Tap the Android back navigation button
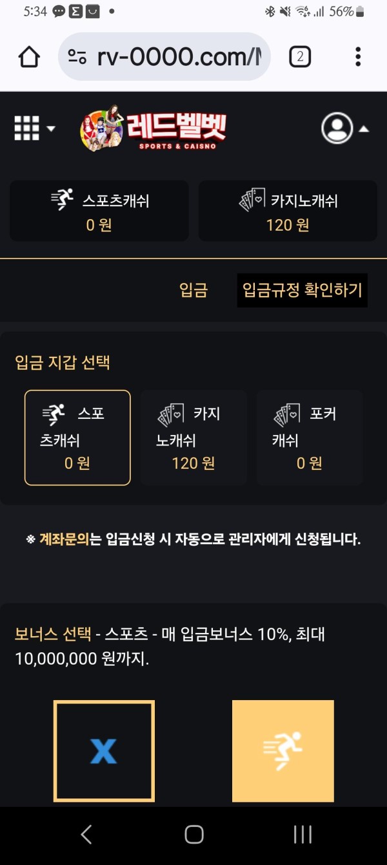 pos(86,835)
